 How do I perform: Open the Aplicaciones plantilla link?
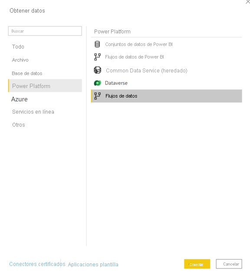click(x=93, y=265)
